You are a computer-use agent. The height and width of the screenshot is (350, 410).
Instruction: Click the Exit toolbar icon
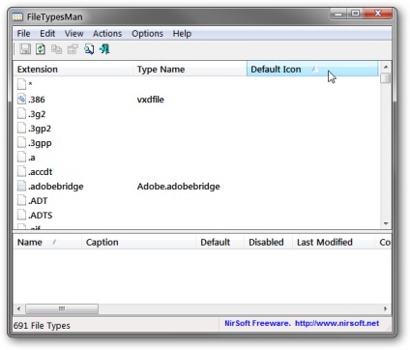(104, 49)
